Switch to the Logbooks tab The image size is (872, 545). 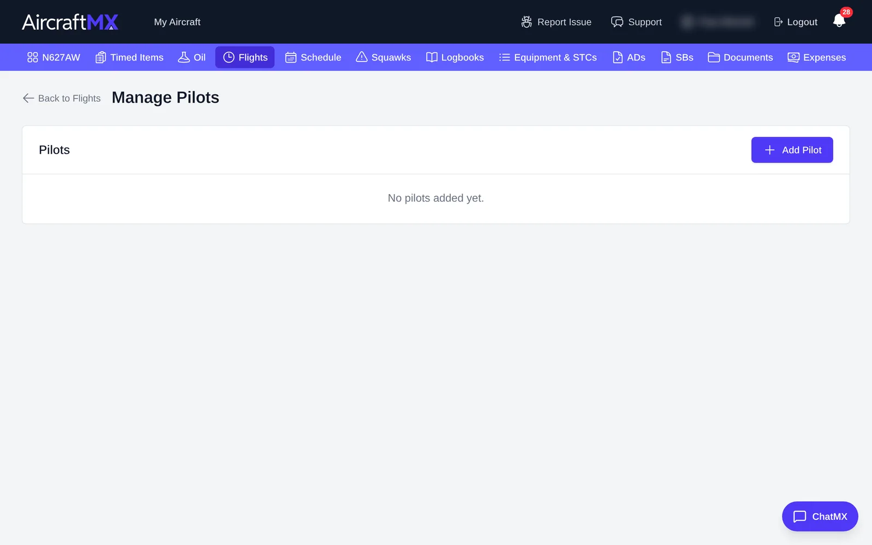455,57
